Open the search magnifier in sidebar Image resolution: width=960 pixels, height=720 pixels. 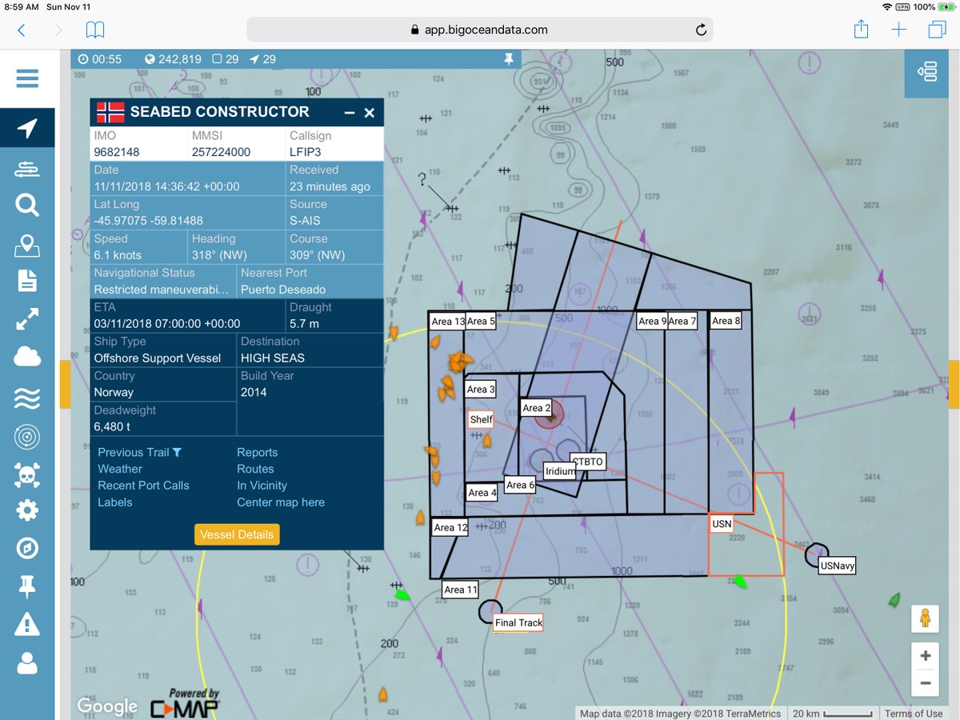pos(27,206)
